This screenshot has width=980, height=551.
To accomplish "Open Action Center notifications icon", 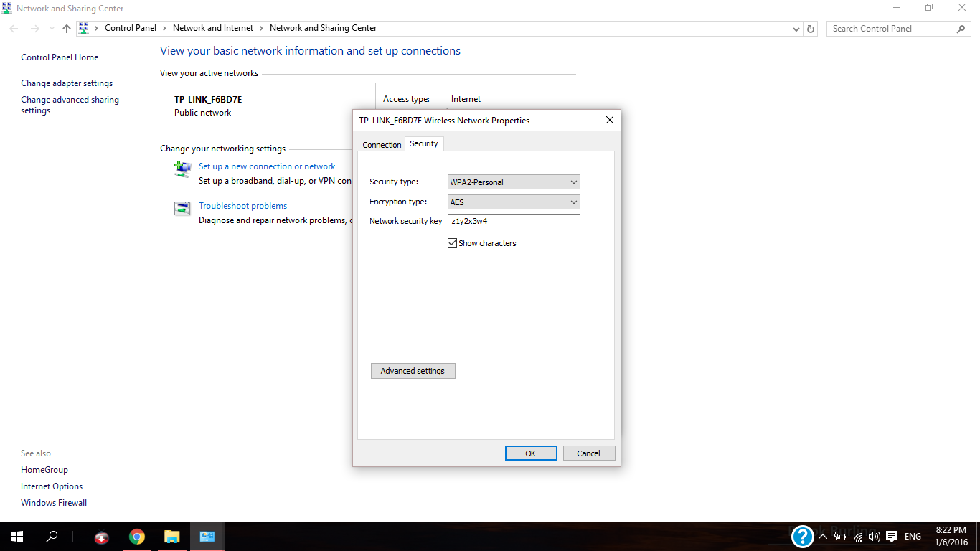I will (892, 537).
